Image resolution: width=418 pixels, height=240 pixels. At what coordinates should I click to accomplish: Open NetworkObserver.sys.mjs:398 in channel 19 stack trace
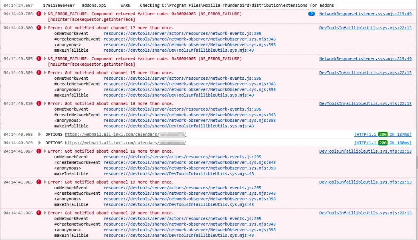190,199
